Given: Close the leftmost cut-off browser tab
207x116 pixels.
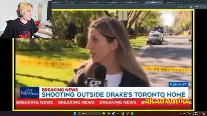Looking at the screenshot, I should coord(62,2).
